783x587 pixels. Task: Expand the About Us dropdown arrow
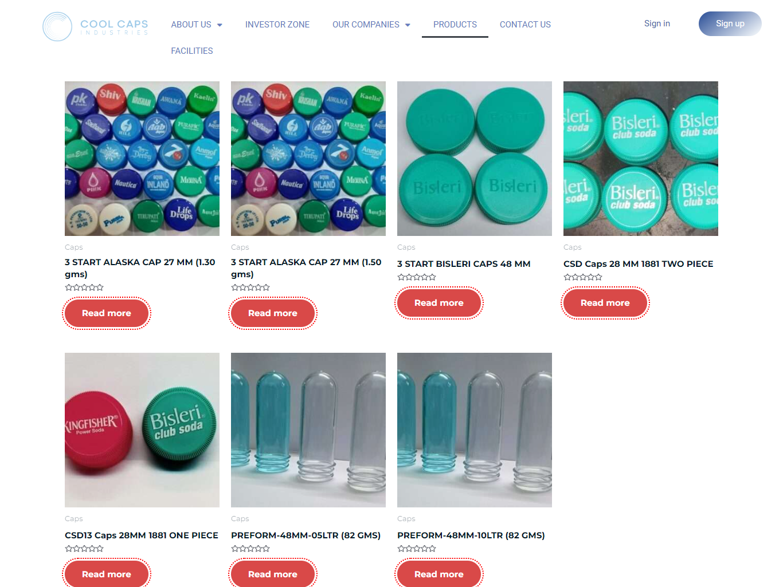click(220, 25)
